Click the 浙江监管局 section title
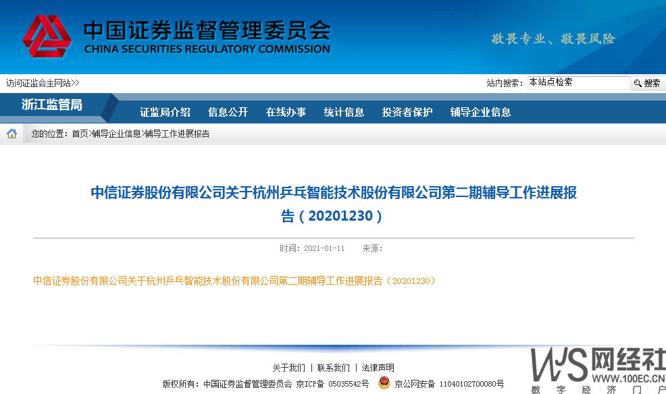This screenshot has height=394, width=666. pos(52,105)
